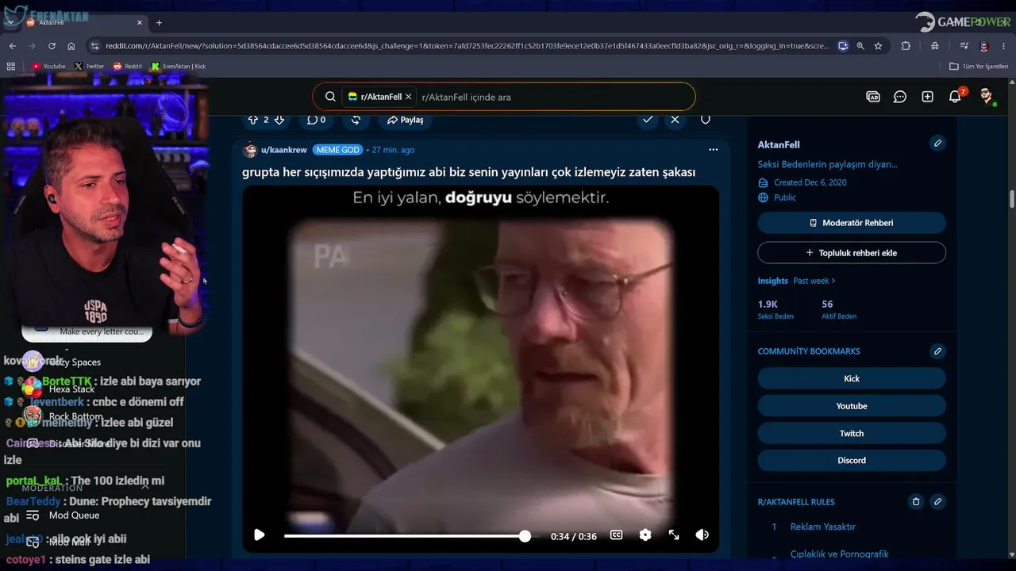
Task: Toggle closed captions on the video
Action: tap(616, 535)
